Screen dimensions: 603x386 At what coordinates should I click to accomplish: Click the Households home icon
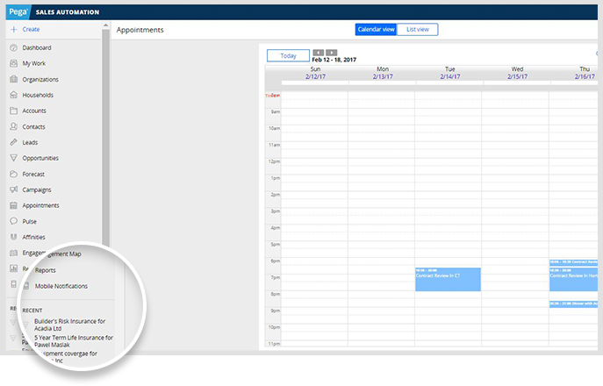click(x=13, y=95)
